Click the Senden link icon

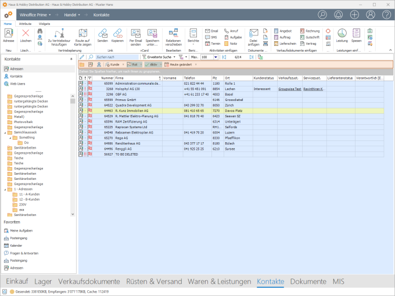tap(102, 34)
